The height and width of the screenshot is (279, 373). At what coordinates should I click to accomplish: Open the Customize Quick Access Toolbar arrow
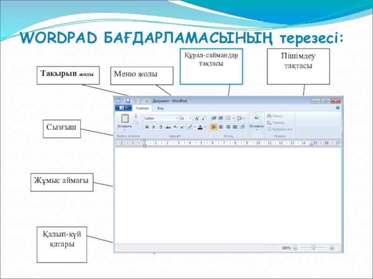pyautogui.click(x=147, y=101)
